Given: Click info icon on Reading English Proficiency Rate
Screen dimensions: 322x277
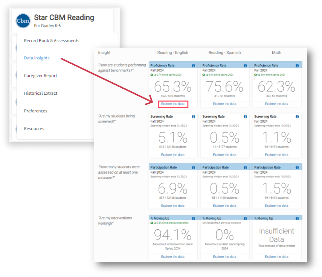Looking at the screenshot, I should (193, 65).
